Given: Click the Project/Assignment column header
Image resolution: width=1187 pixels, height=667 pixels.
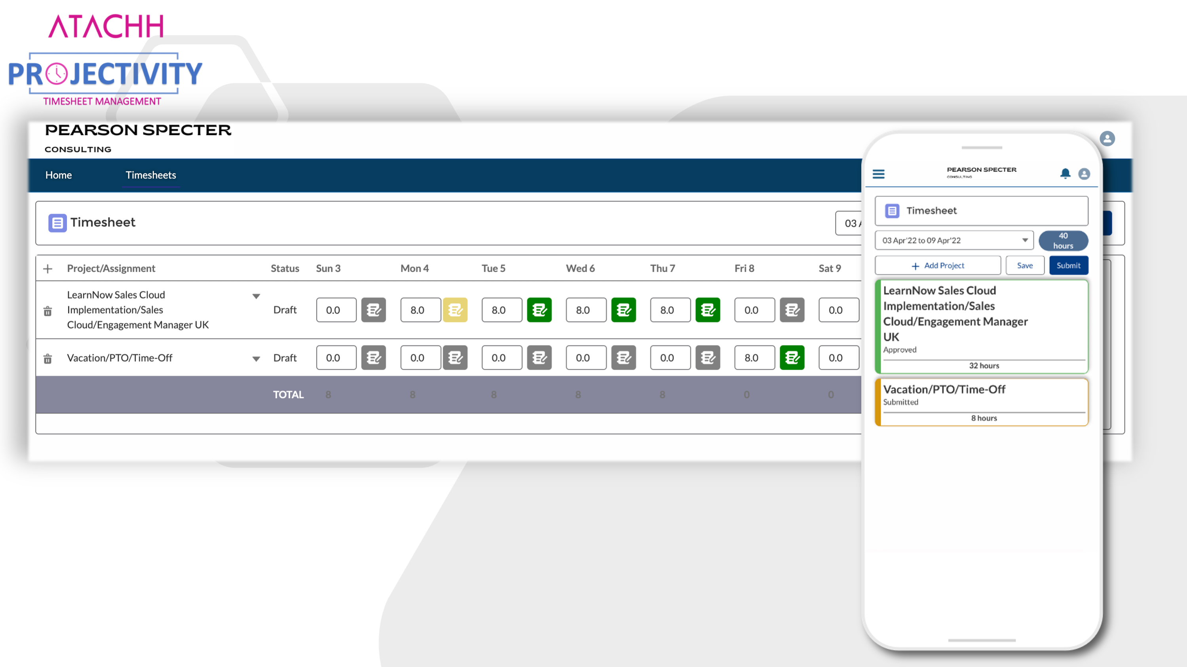Looking at the screenshot, I should [x=111, y=268].
